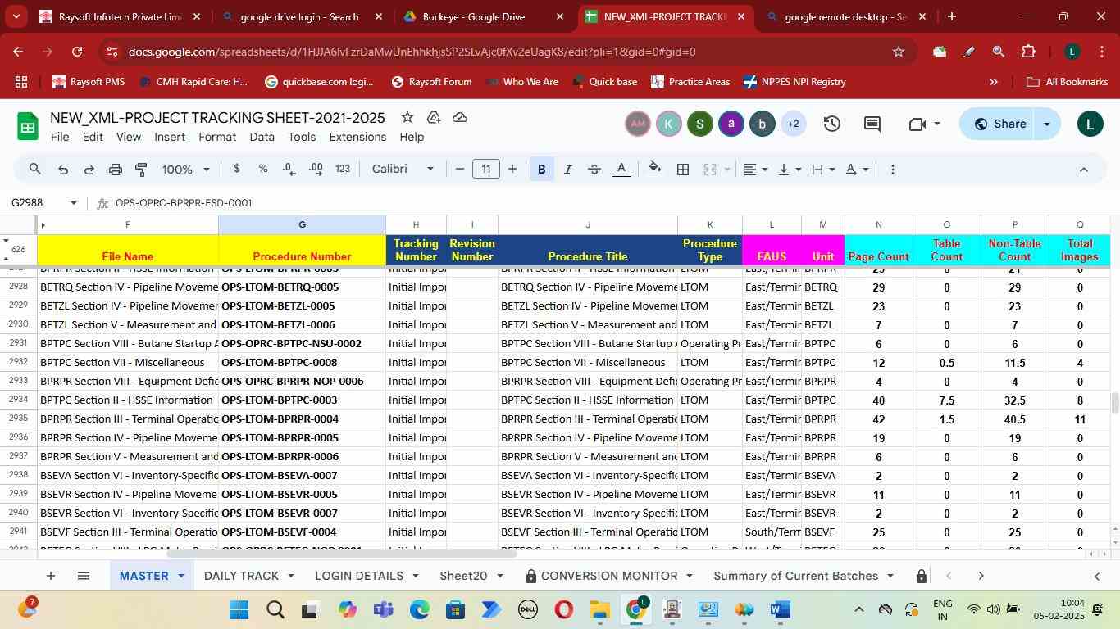Toggle bold formatting
Image resolution: width=1120 pixels, height=629 pixels.
tap(541, 170)
